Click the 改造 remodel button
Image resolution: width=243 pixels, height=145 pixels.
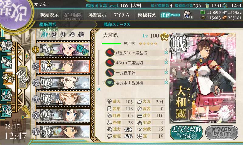click(x=222, y=132)
